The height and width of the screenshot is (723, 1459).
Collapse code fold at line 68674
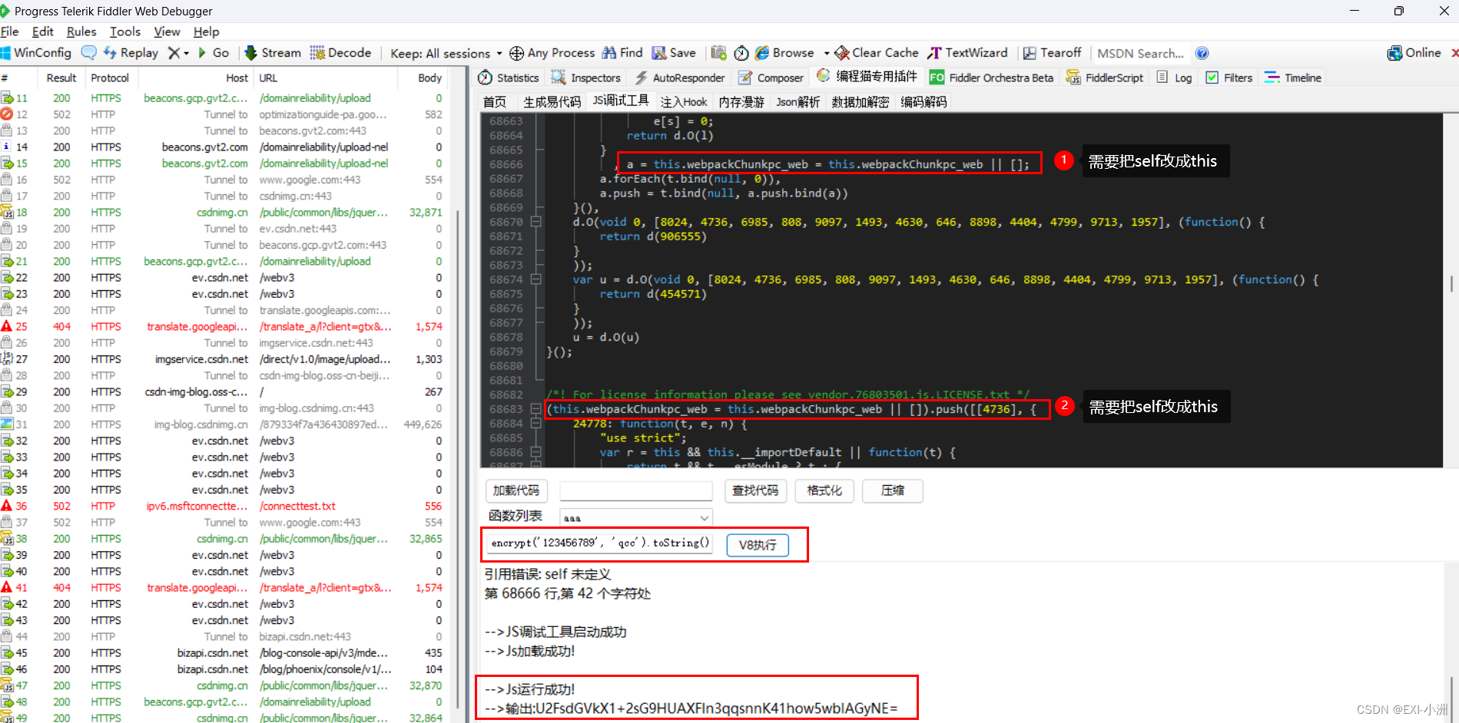[x=536, y=279]
